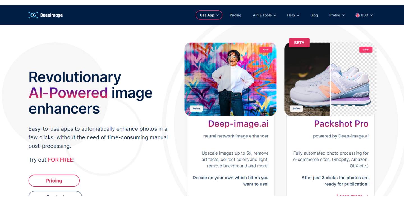
Task: Click the 'neural network image enhancer' subtitle
Action: pos(236,136)
